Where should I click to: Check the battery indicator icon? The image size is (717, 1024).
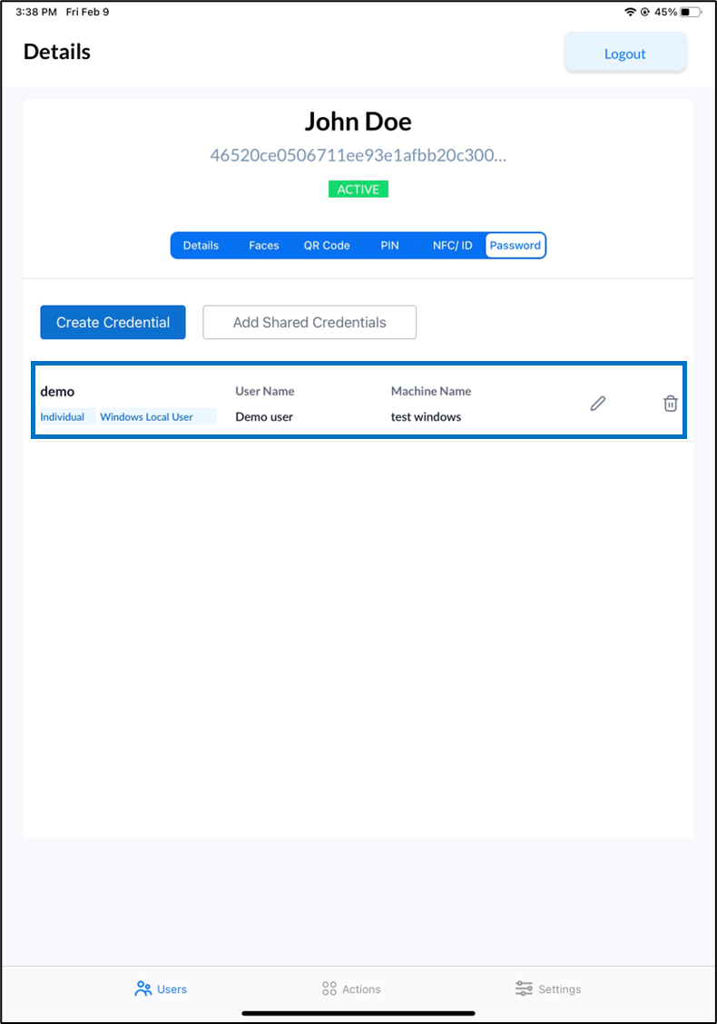click(x=691, y=12)
